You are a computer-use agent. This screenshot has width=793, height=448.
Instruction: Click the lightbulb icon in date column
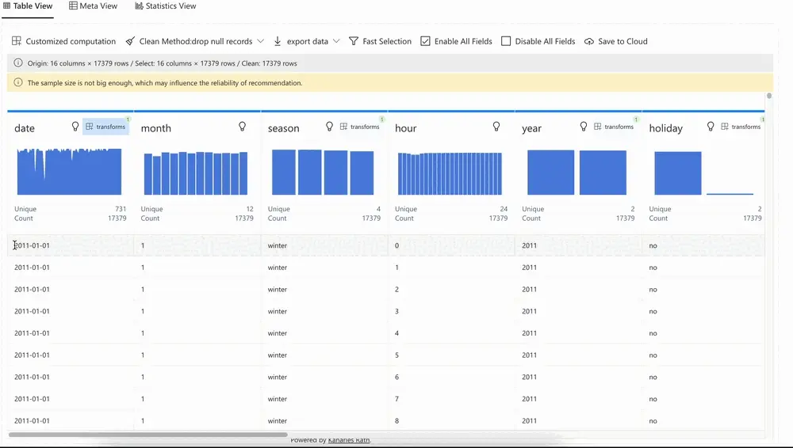(75, 127)
